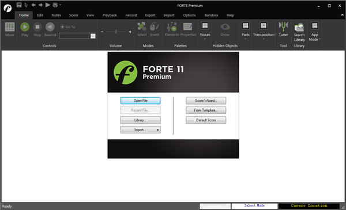
Task: Click the Cursor Location status bar field
Action: [x=309, y=206]
